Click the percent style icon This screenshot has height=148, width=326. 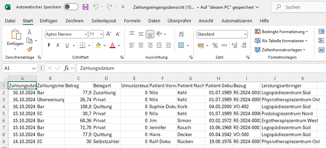pos(215,45)
